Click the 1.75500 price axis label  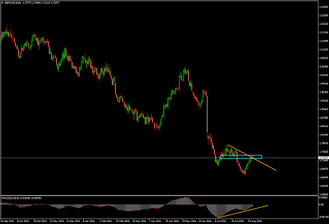324,152
